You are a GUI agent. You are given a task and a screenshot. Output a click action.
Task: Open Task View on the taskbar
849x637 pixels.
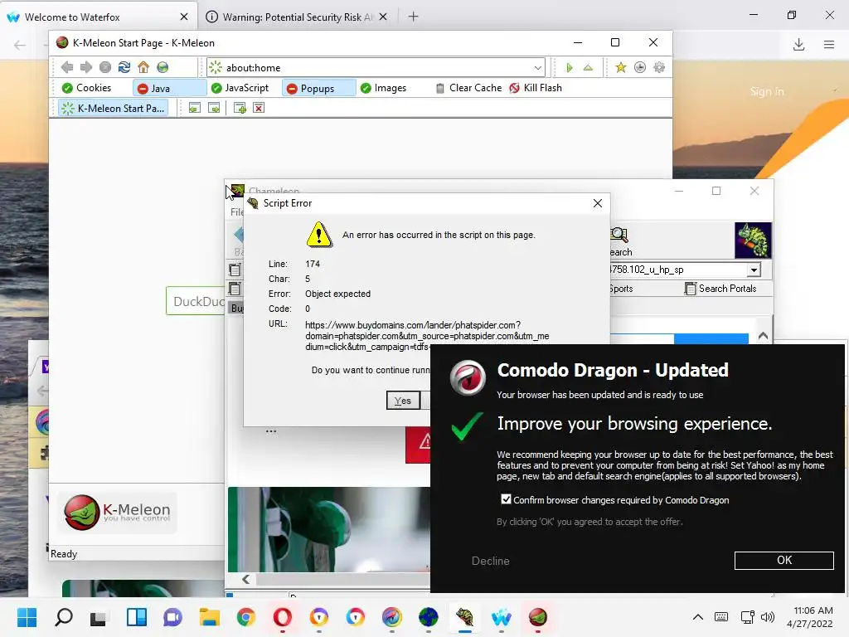99,617
